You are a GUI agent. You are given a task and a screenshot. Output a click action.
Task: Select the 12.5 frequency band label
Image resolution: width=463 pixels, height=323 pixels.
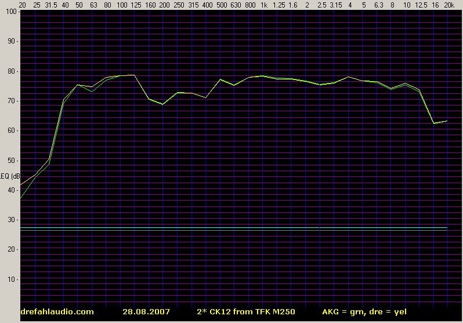pos(421,5)
